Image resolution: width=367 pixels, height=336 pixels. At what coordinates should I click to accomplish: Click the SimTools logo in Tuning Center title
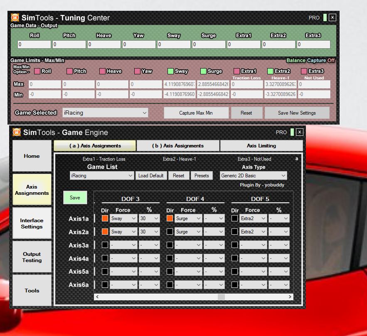coord(15,17)
